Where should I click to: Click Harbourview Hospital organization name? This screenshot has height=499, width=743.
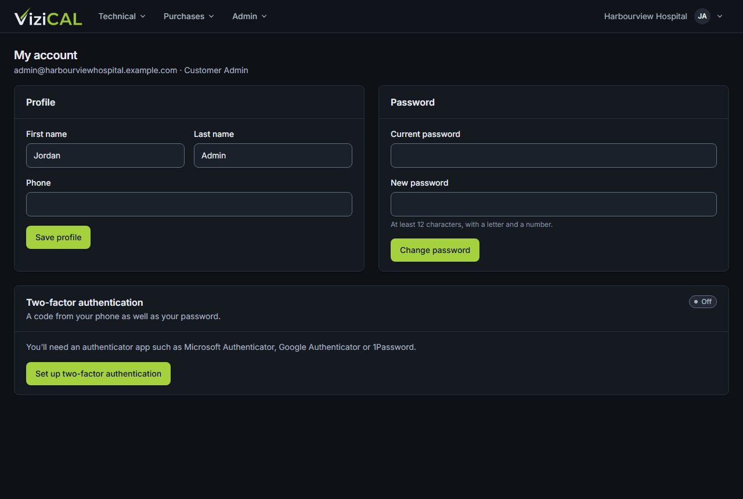(x=645, y=16)
